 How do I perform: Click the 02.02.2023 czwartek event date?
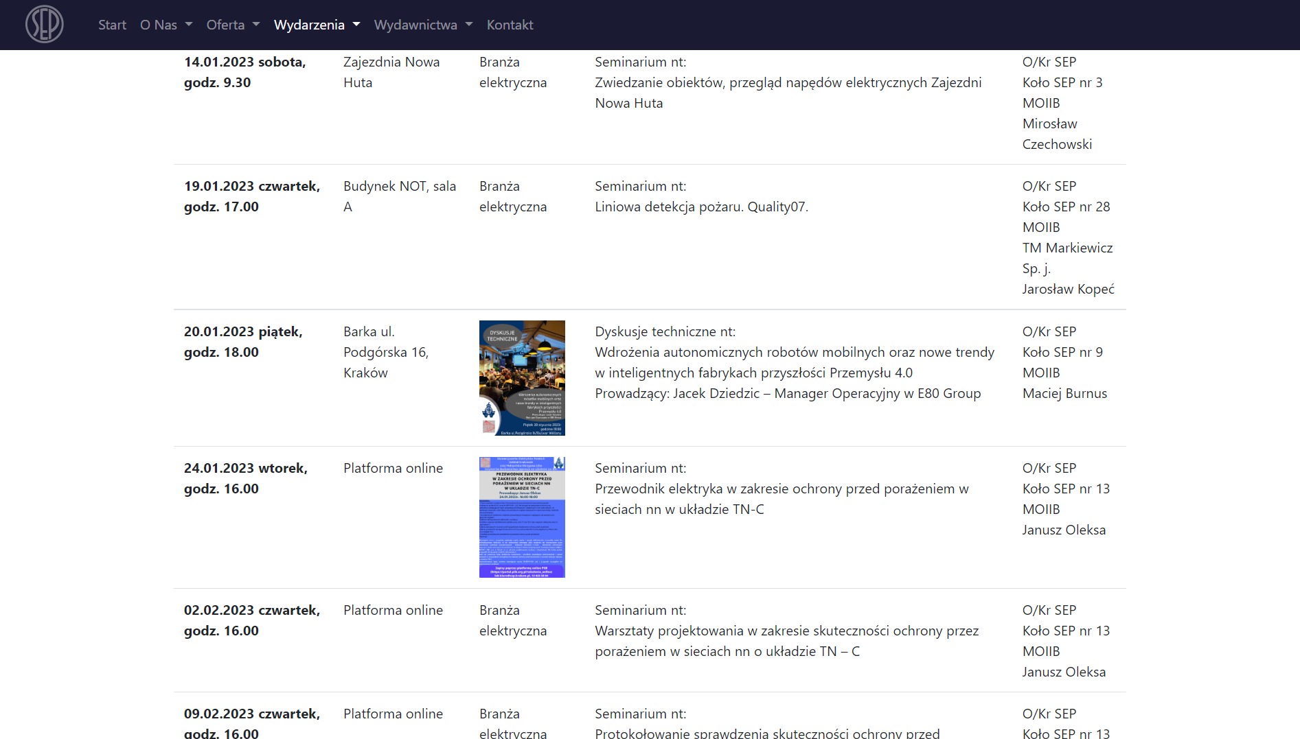tap(251, 611)
